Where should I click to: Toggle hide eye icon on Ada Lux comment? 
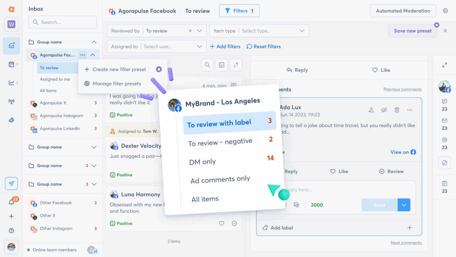pos(384,110)
